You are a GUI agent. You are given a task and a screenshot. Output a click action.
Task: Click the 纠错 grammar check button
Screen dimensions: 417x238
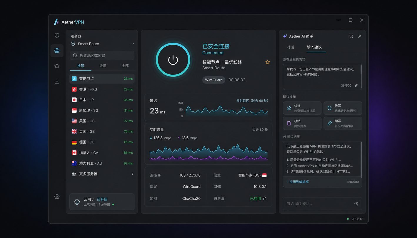click(x=302, y=108)
